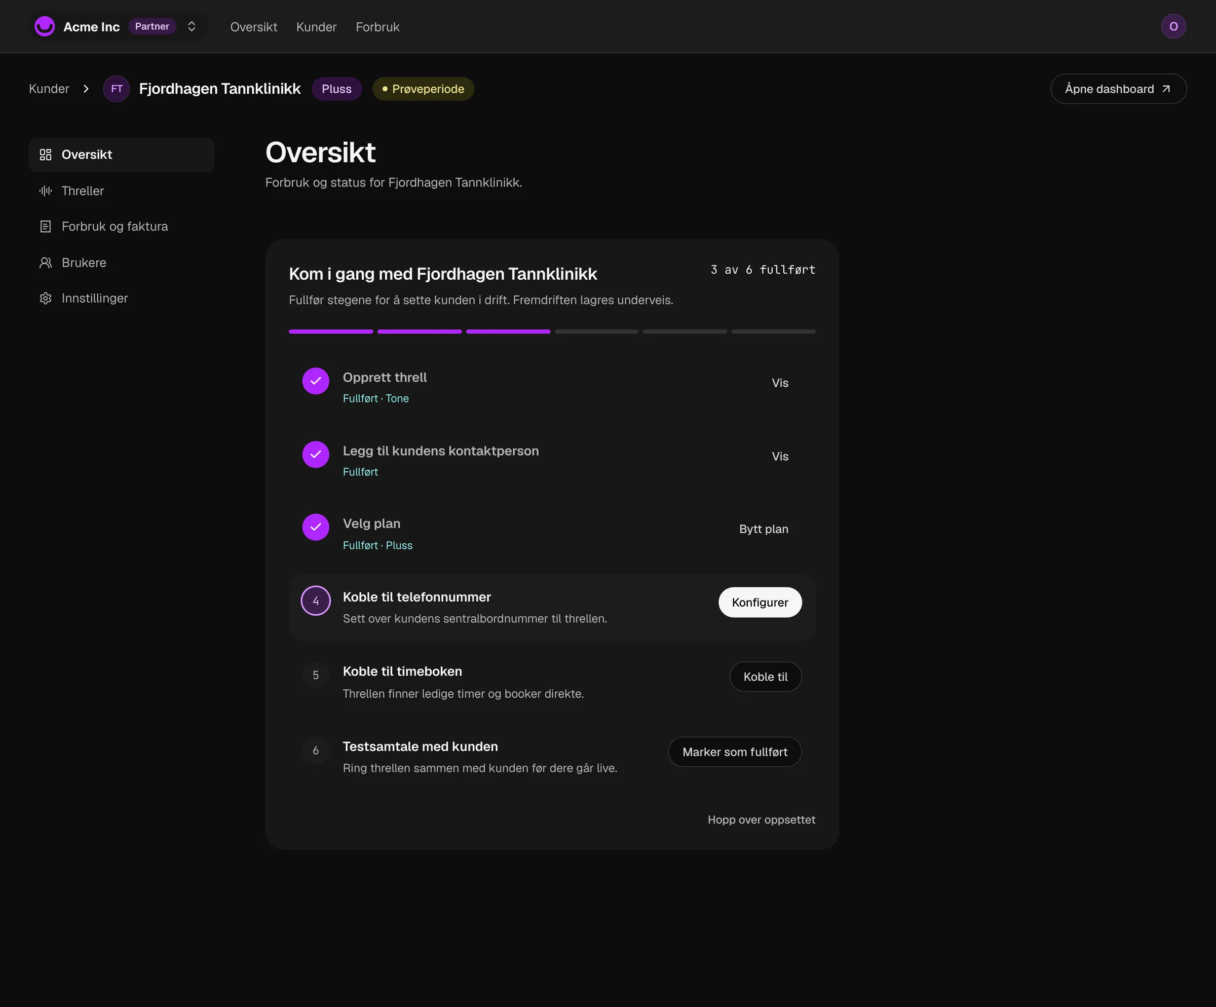Click Hopp over oppsettet link
The image size is (1216, 1007).
762,819
